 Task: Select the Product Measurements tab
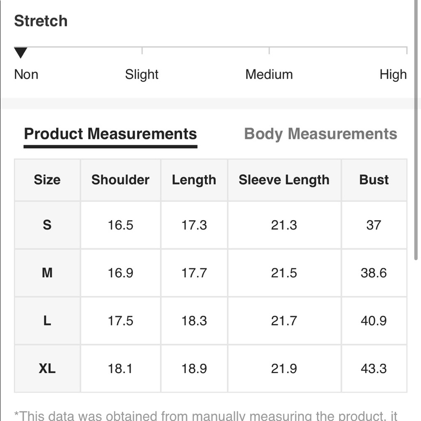[x=110, y=134]
